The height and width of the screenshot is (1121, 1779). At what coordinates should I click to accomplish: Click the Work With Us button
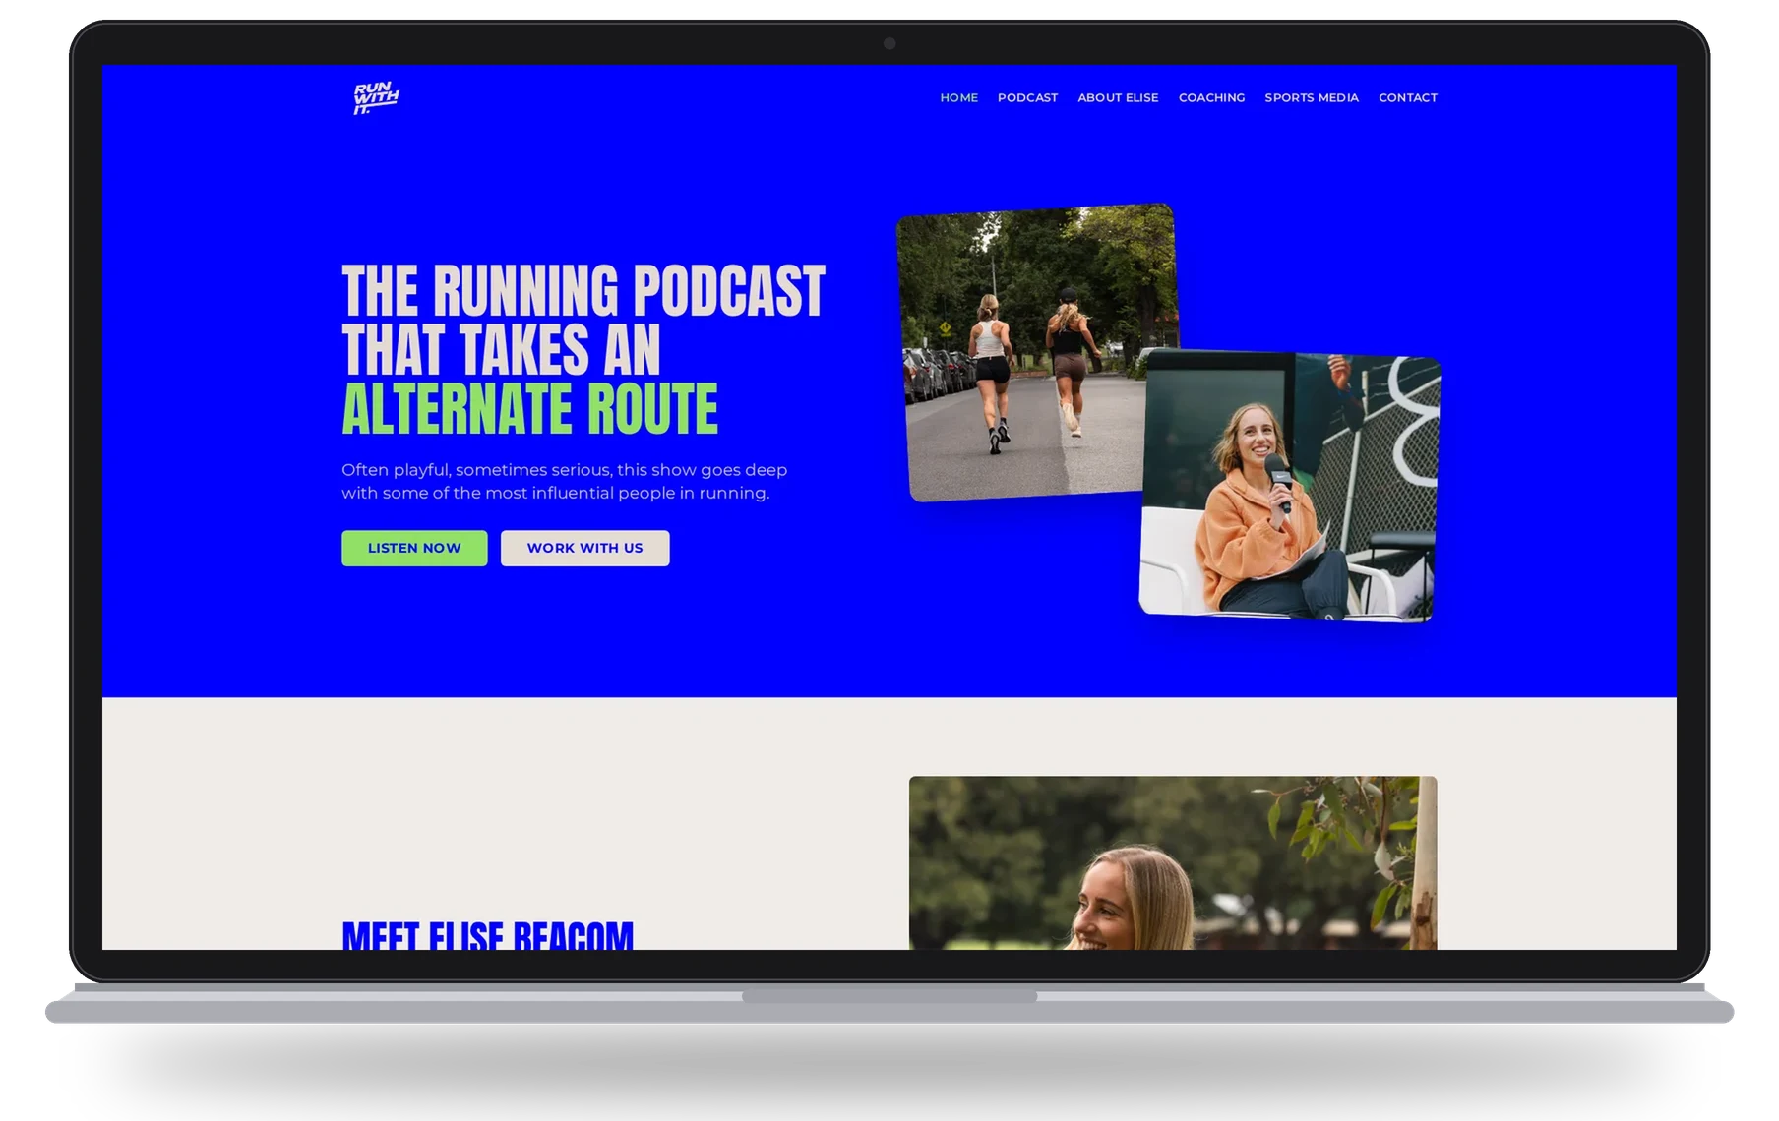(x=584, y=548)
